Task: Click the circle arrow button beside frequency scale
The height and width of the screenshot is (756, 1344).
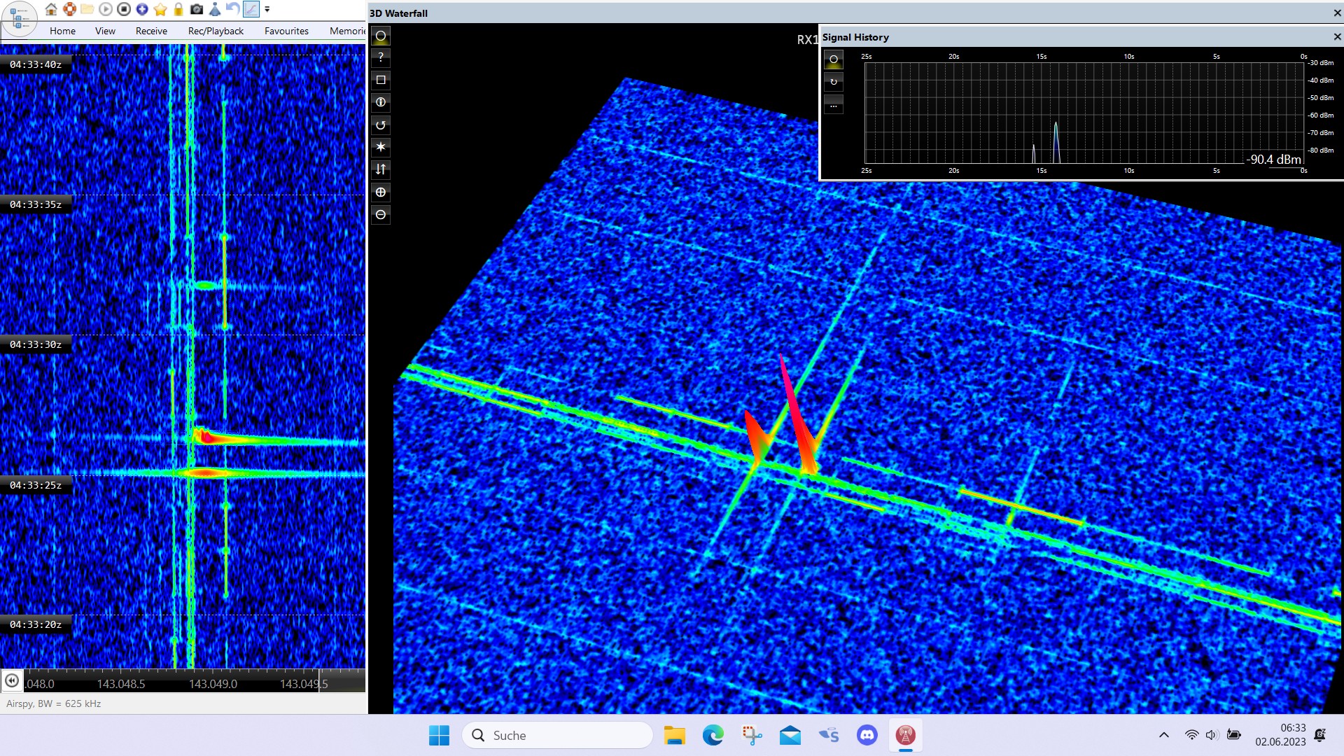Action: [x=12, y=680]
